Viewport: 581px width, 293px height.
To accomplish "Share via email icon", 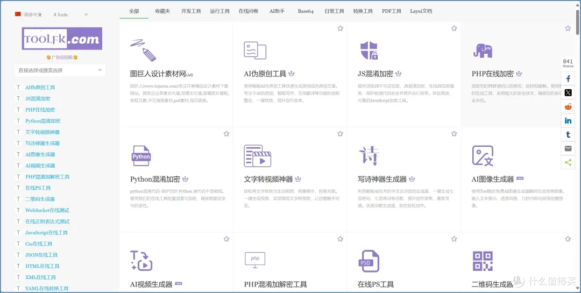I will tap(568, 148).
